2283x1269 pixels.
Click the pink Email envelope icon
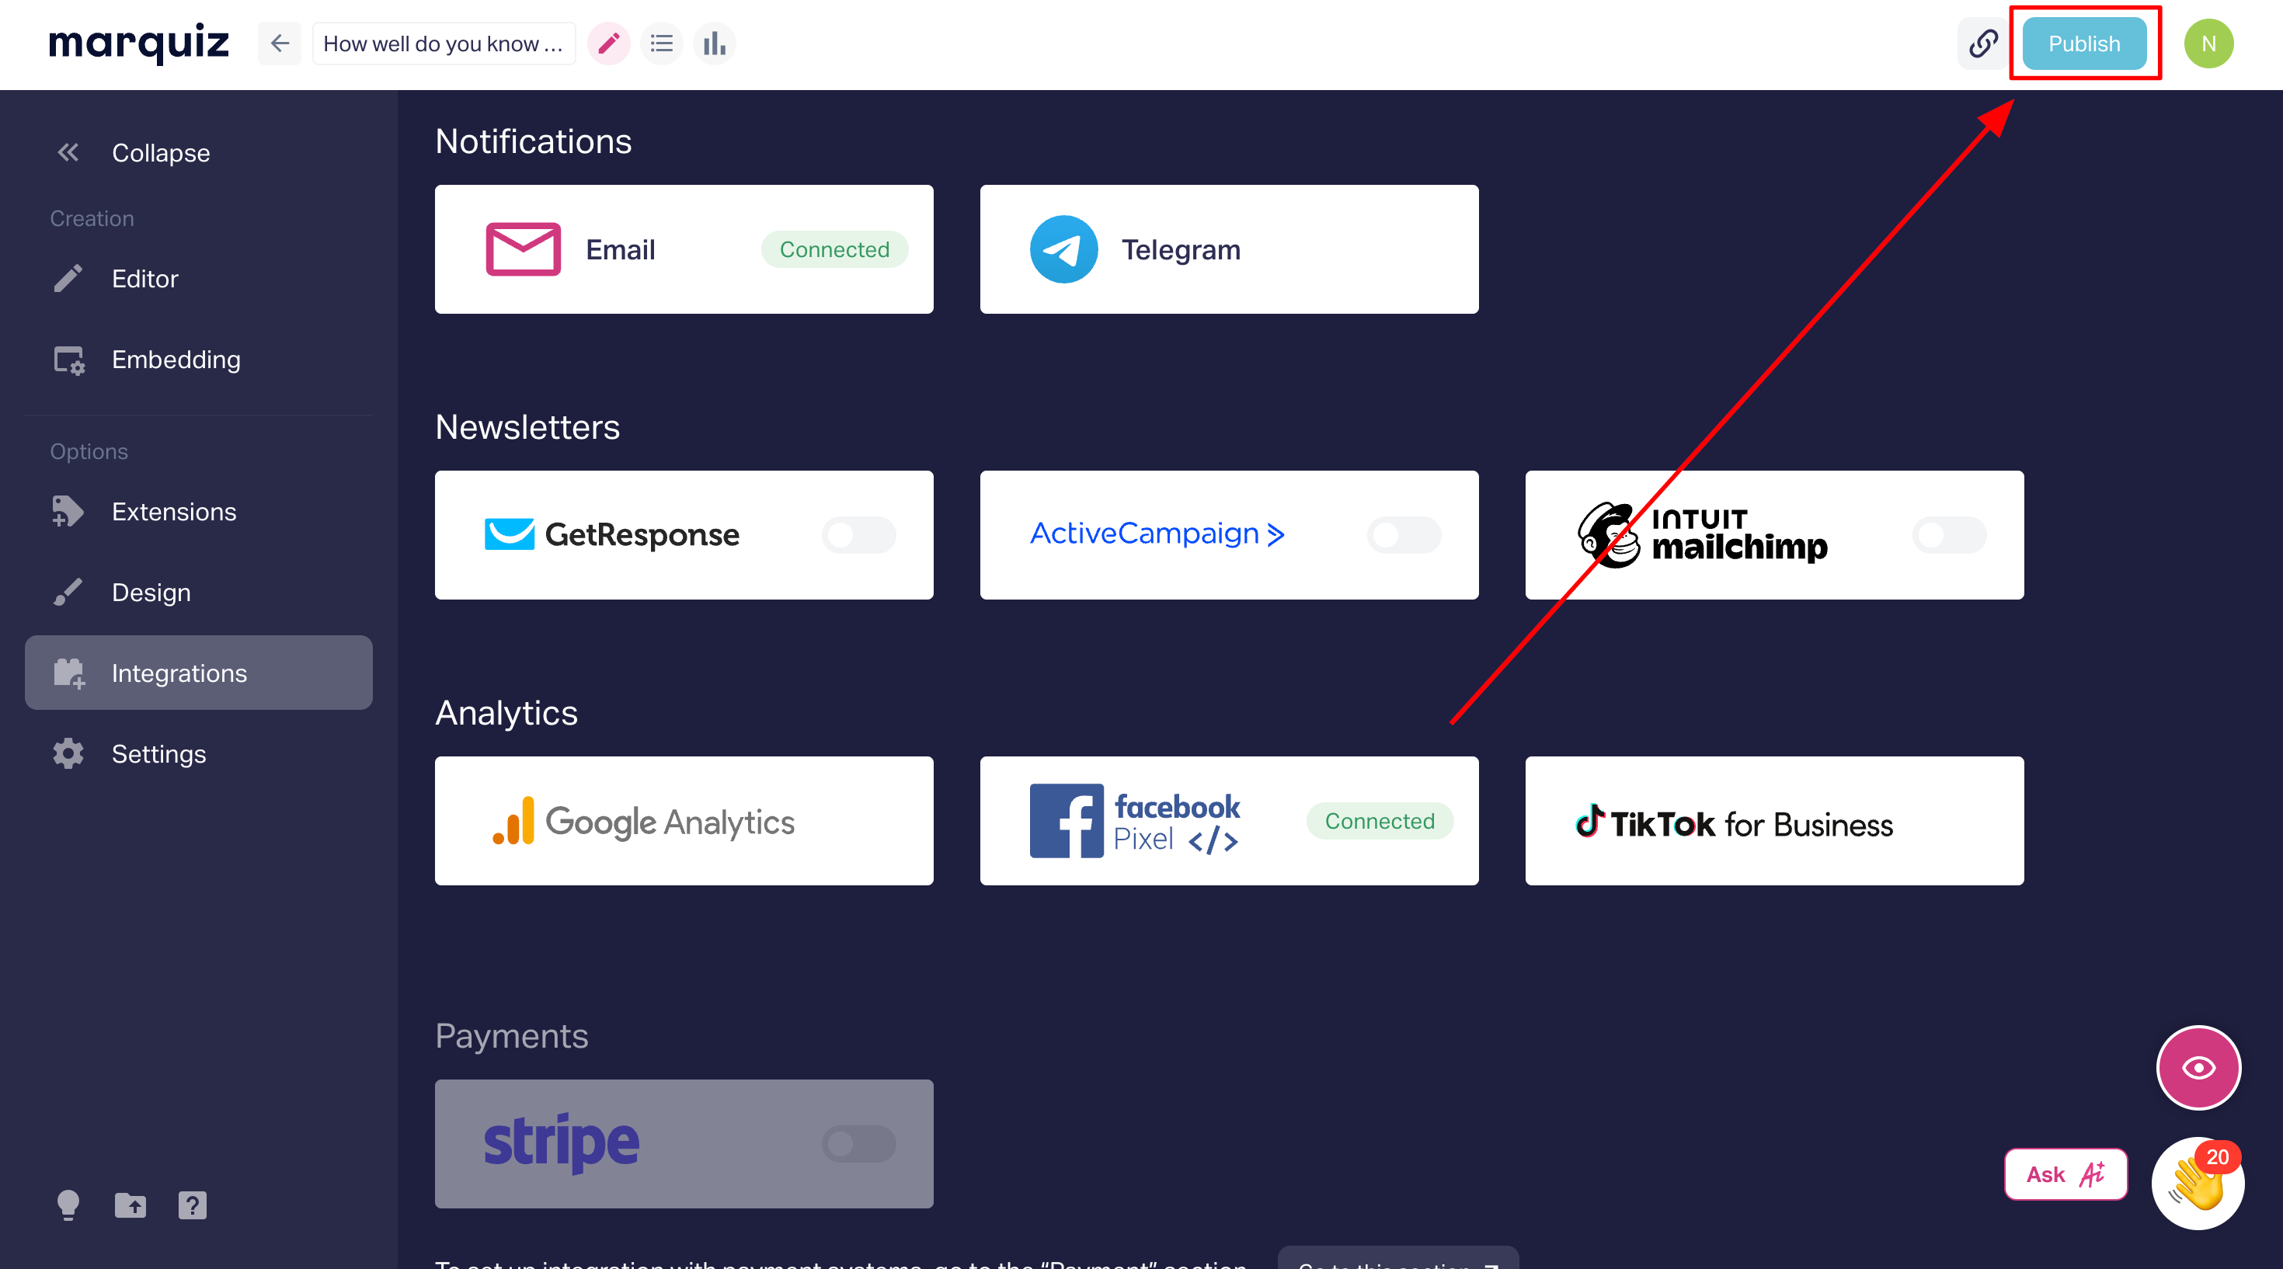click(x=523, y=249)
